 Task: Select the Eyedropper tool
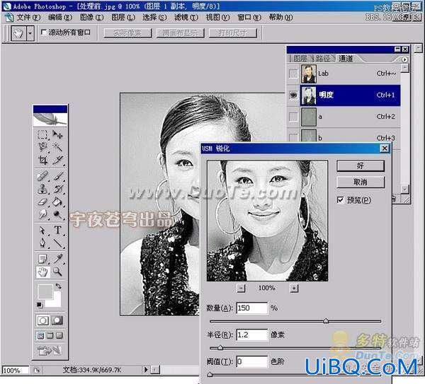click(57, 259)
